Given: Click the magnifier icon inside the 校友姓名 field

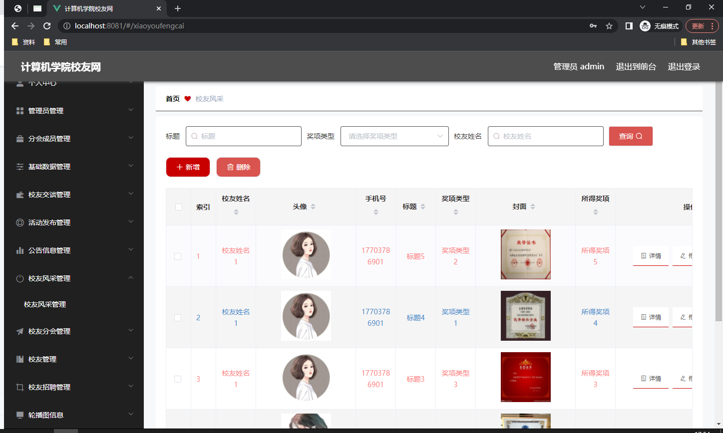Looking at the screenshot, I should point(496,136).
